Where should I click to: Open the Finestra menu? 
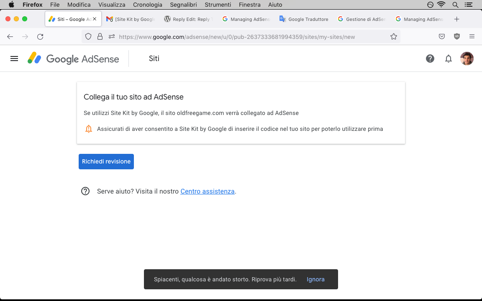[250, 5]
